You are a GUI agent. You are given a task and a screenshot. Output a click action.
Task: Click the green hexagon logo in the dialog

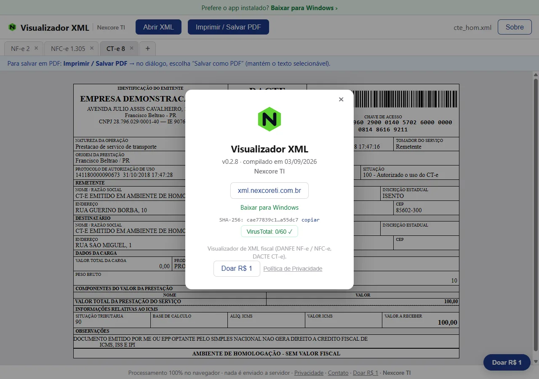(x=269, y=119)
